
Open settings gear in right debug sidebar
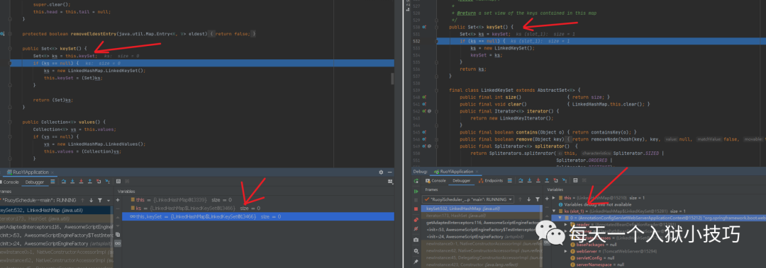coord(416,251)
